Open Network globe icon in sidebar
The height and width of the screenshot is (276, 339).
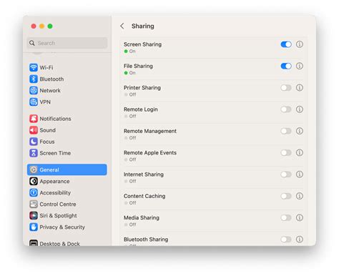point(34,90)
